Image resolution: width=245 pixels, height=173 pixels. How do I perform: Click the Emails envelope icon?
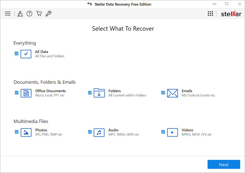coord(172,93)
